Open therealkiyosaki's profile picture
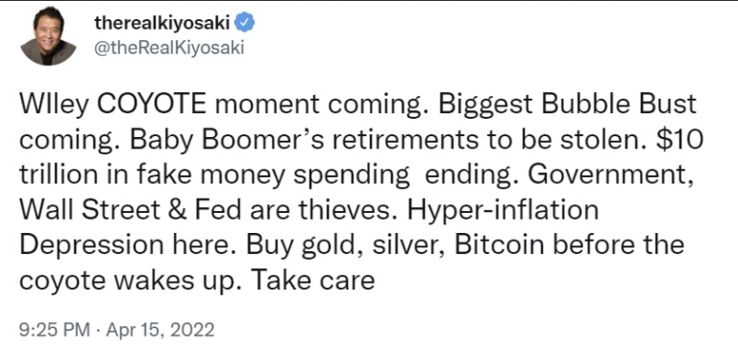 coord(48,36)
